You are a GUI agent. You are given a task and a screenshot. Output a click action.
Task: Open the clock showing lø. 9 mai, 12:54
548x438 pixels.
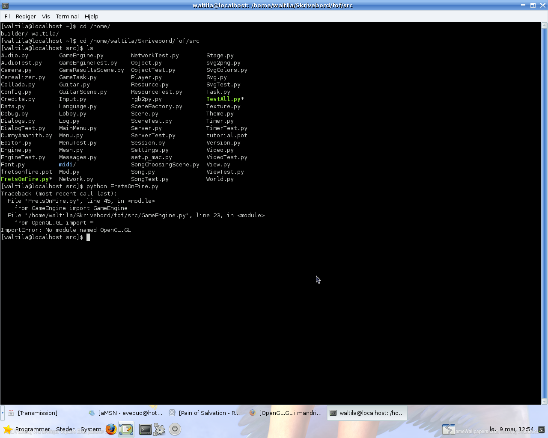512,429
